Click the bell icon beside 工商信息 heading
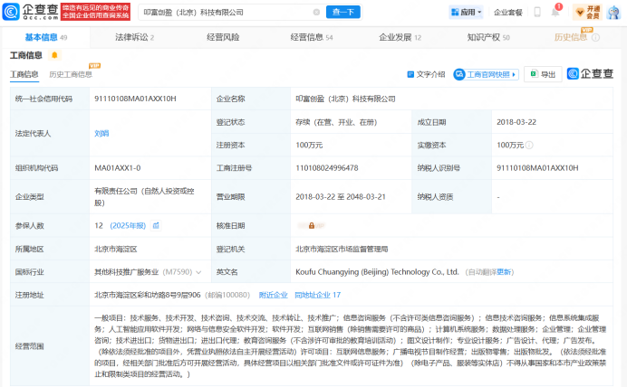 click(54, 55)
